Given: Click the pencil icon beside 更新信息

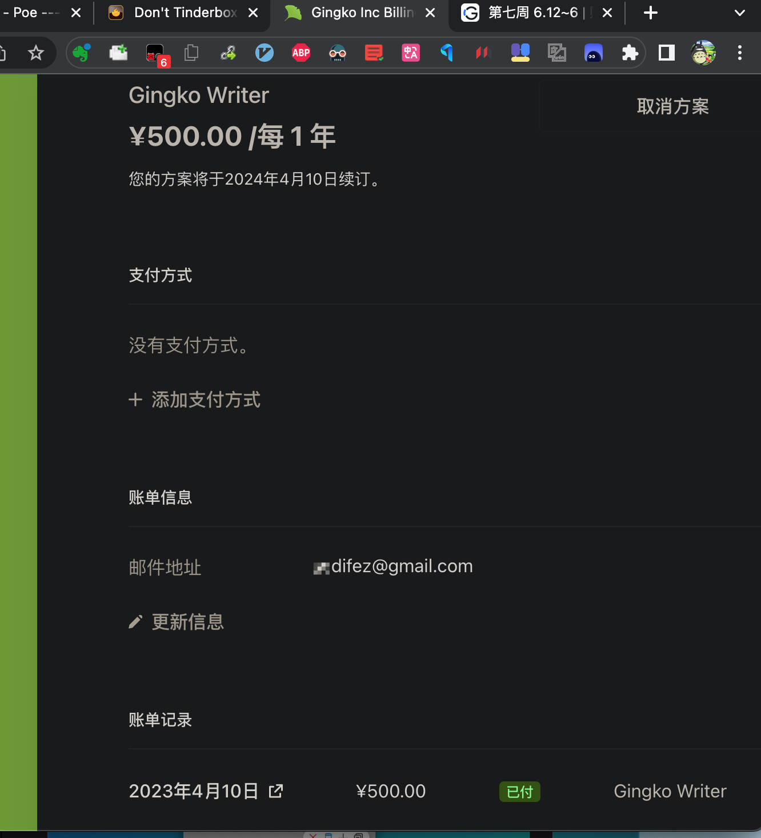Looking at the screenshot, I should [x=135, y=622].
